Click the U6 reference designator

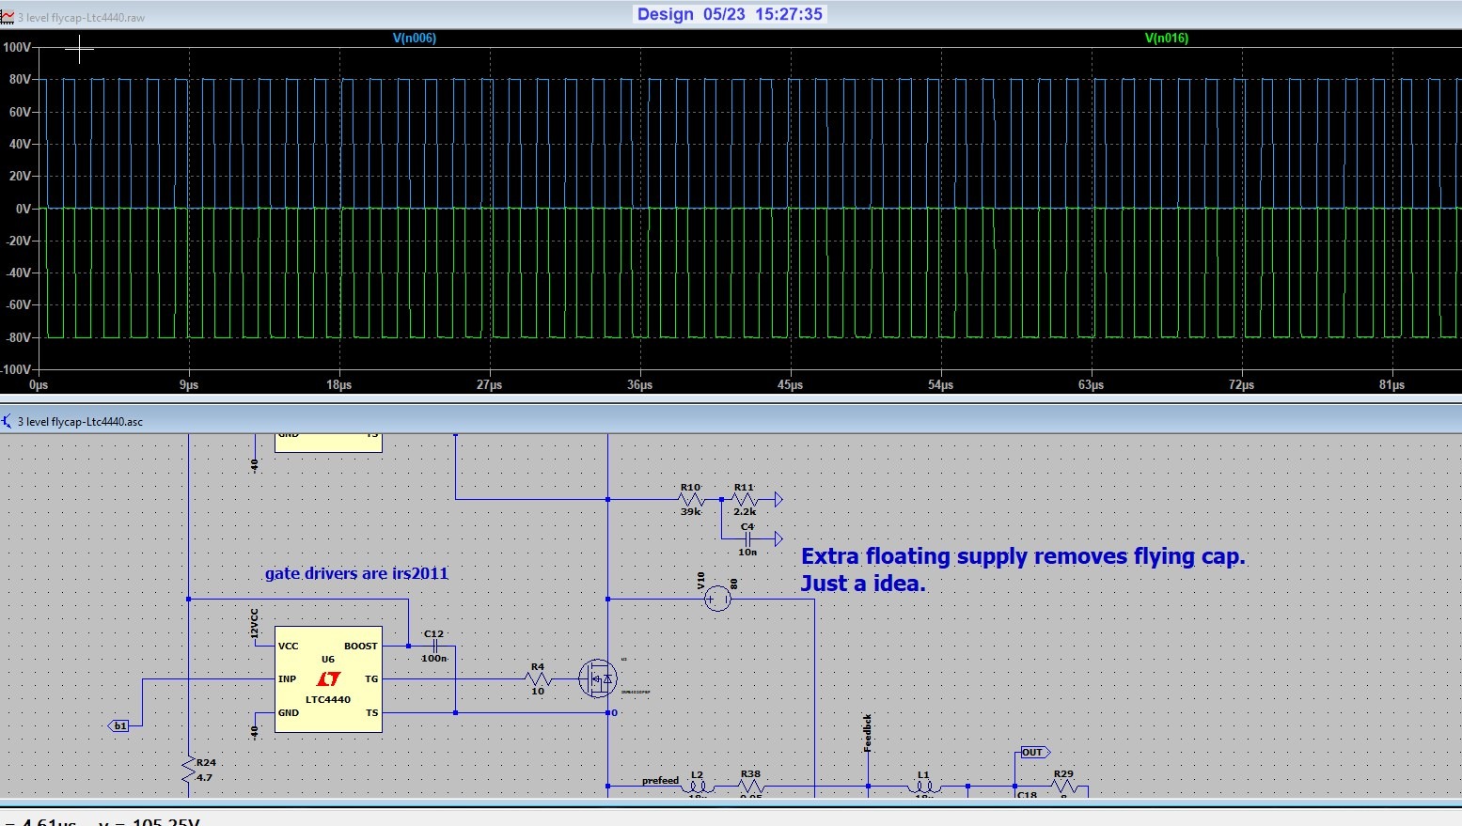[x=328, y=660]
